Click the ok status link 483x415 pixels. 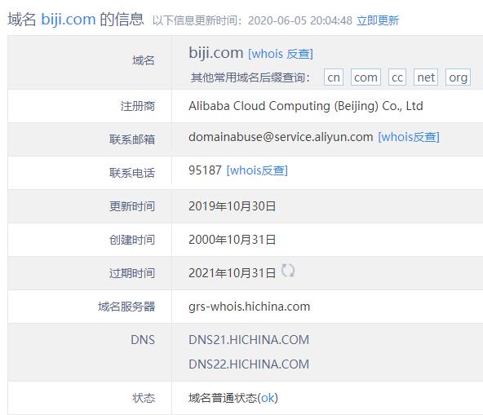tap(268, 398)
